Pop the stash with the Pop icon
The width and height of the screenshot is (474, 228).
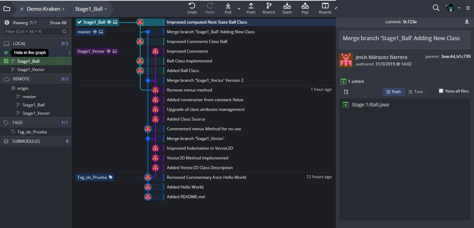click(x=305, y=6)
